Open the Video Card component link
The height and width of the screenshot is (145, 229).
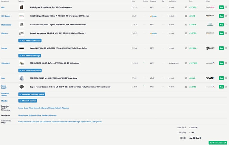coord(5,63)
